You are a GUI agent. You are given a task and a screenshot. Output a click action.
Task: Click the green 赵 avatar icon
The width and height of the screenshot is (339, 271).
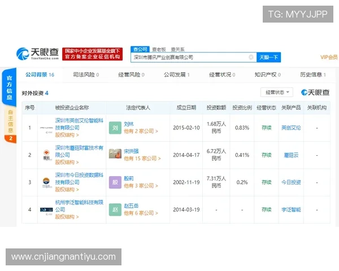115,209
